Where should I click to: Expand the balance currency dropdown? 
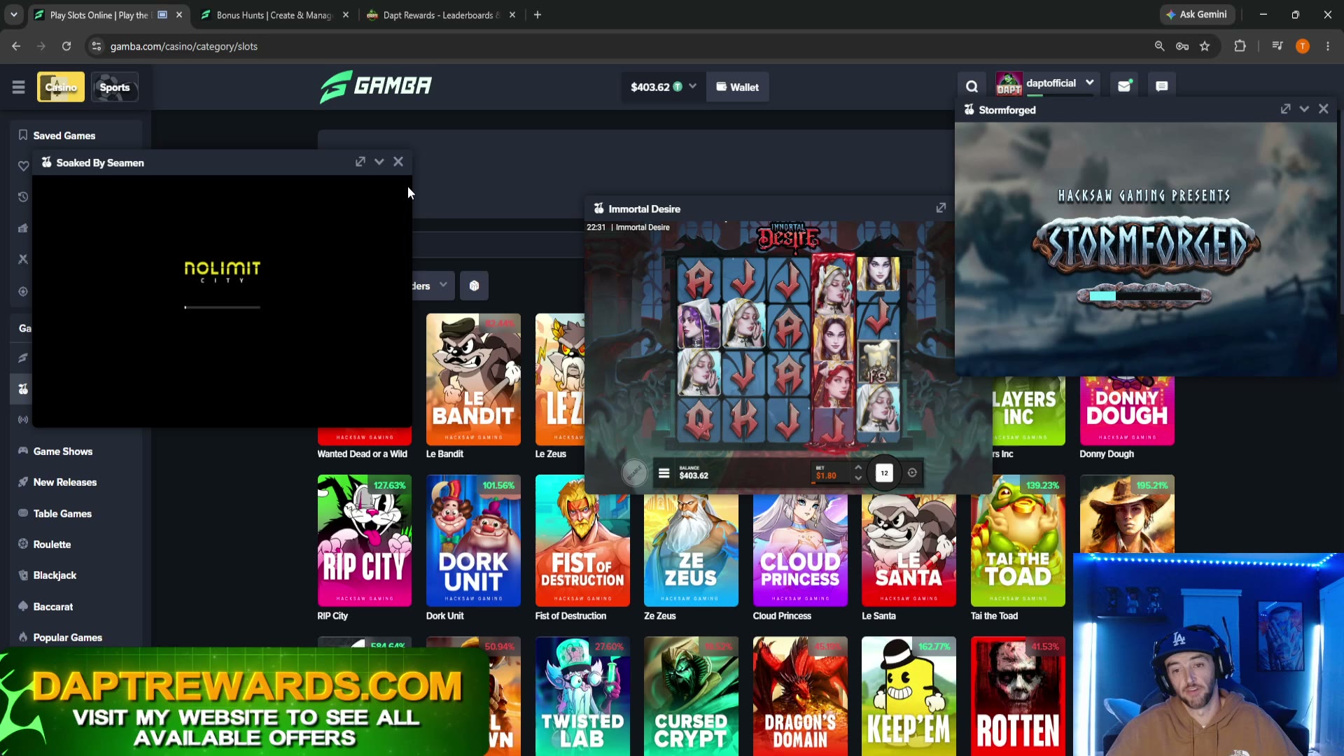pos(692,86)
